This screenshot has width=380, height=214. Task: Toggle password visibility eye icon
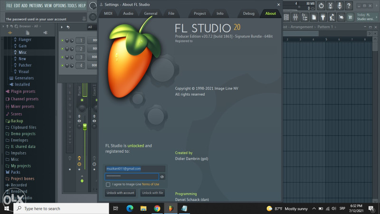coord(162,176)
